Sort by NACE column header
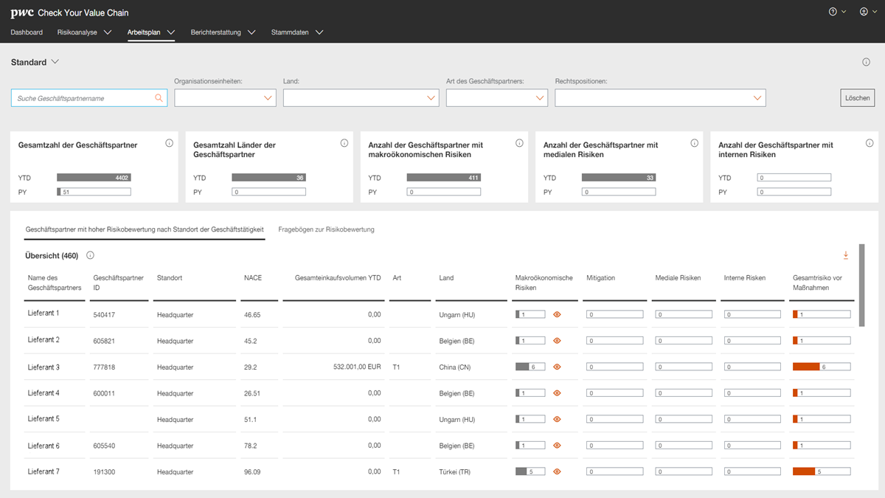The image size is (885, 498). pos(253,278)
